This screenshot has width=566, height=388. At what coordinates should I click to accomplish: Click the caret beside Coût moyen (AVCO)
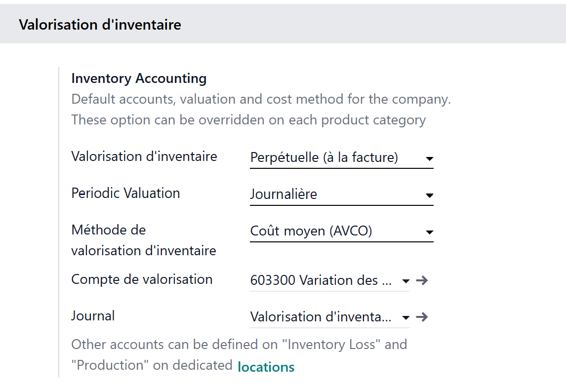point(429,232)
